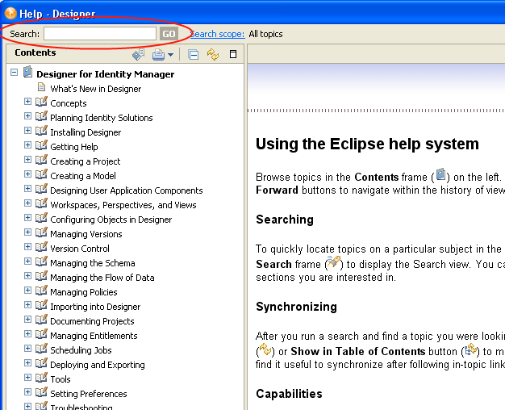Click the Designer for Identity Manager book icon

[x=28, y=72]
